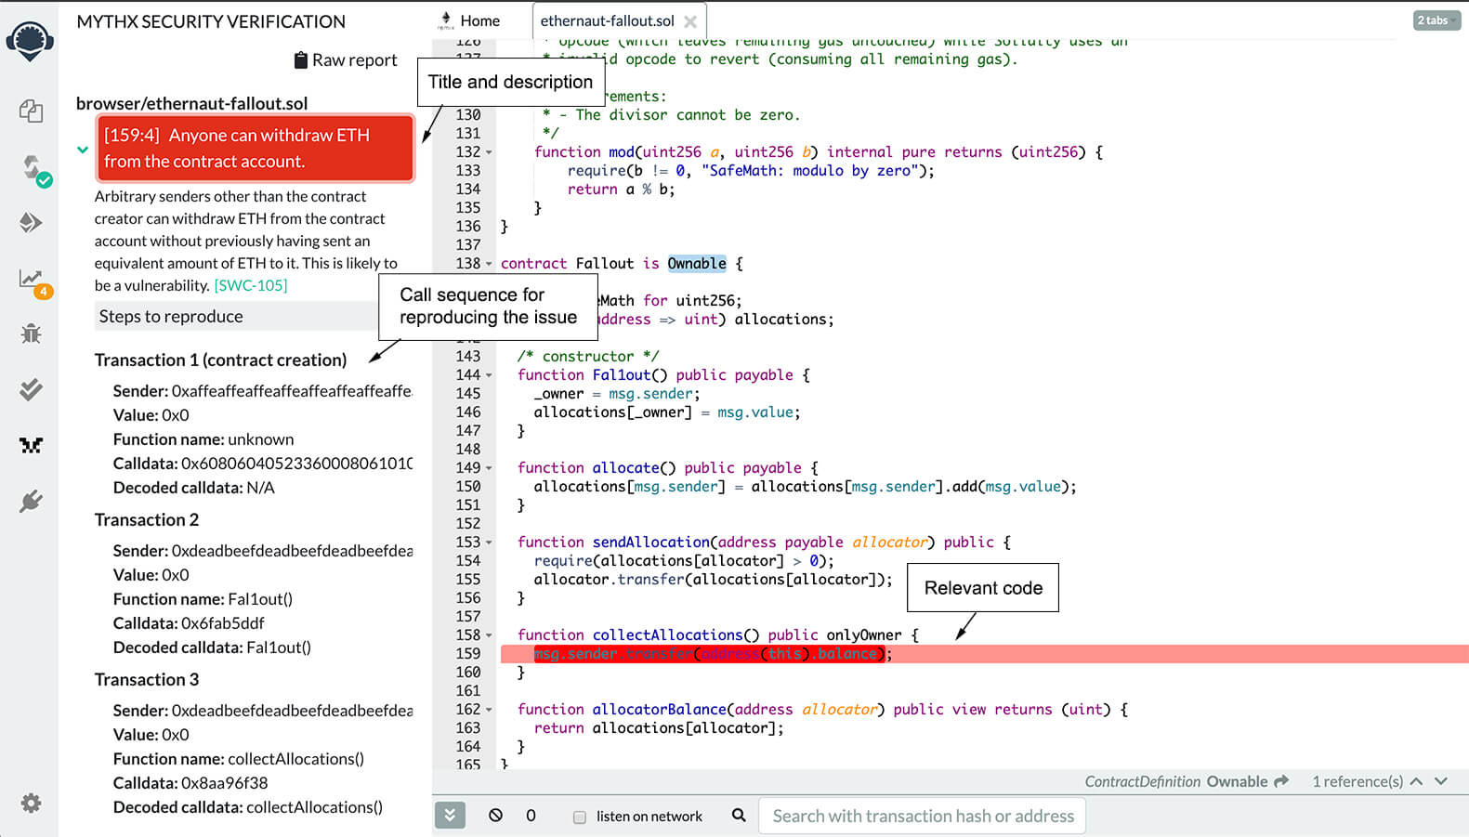Viewport: 1469px width, 837px height.
Task: Open Remix home logo icon
Action: coord(30,42)
